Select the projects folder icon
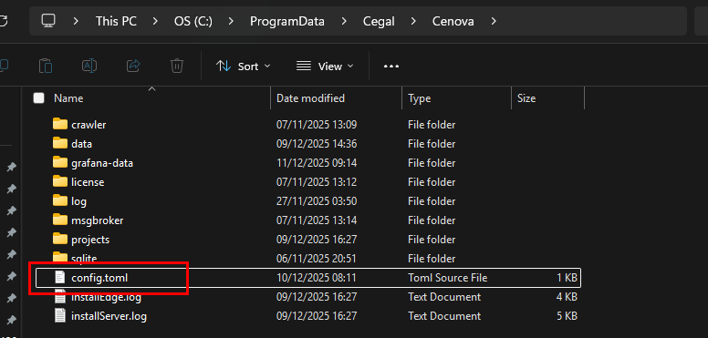708x338 pixels. click(60, 239)
